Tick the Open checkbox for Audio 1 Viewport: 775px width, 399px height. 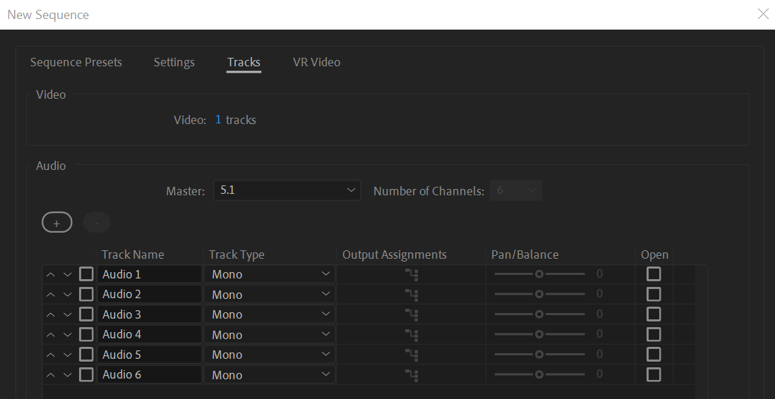coord(654,274)
